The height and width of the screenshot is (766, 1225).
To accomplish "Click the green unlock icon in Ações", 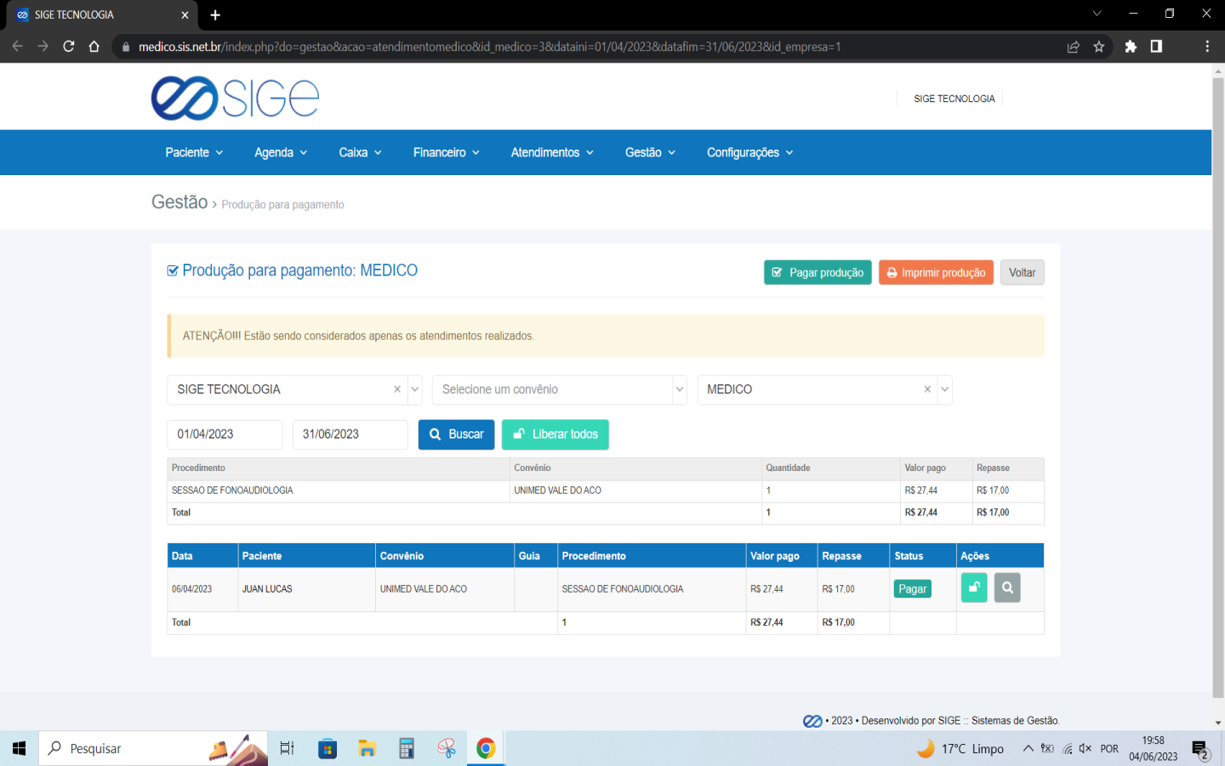I will (974, 587).
